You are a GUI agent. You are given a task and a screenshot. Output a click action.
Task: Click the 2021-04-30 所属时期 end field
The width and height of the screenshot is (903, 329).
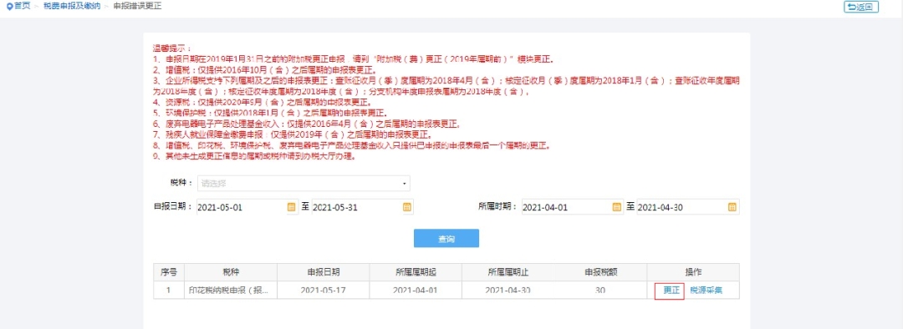coord(687,208)
